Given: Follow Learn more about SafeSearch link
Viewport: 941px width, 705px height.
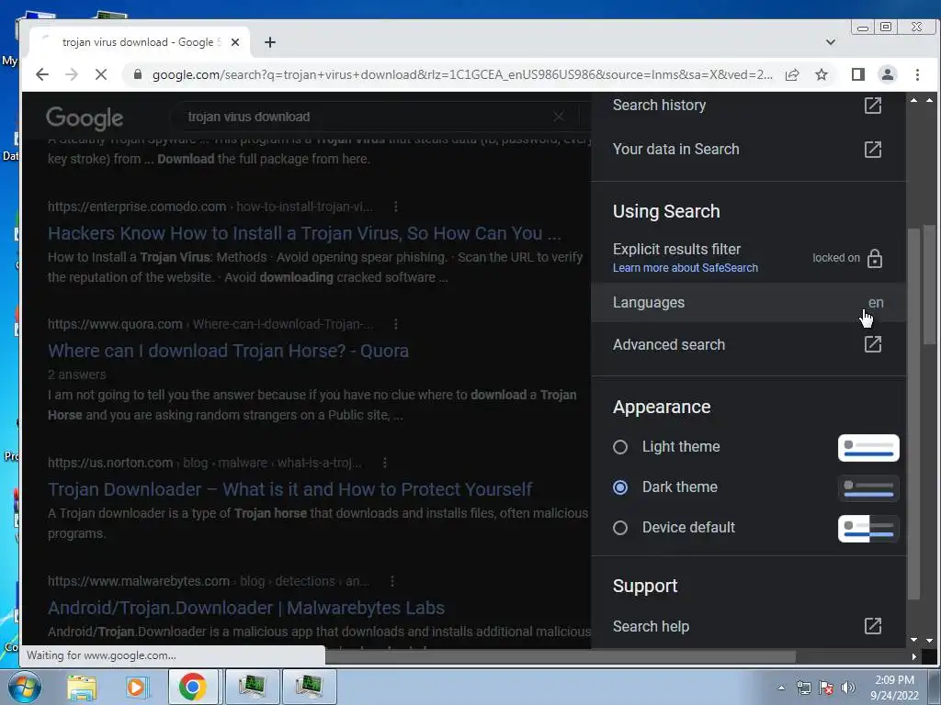Looking at the screenshot, I should click(x=686, y=268).
